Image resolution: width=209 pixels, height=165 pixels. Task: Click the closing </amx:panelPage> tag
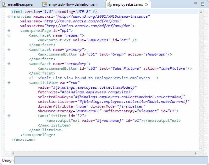tap(38, 135)
